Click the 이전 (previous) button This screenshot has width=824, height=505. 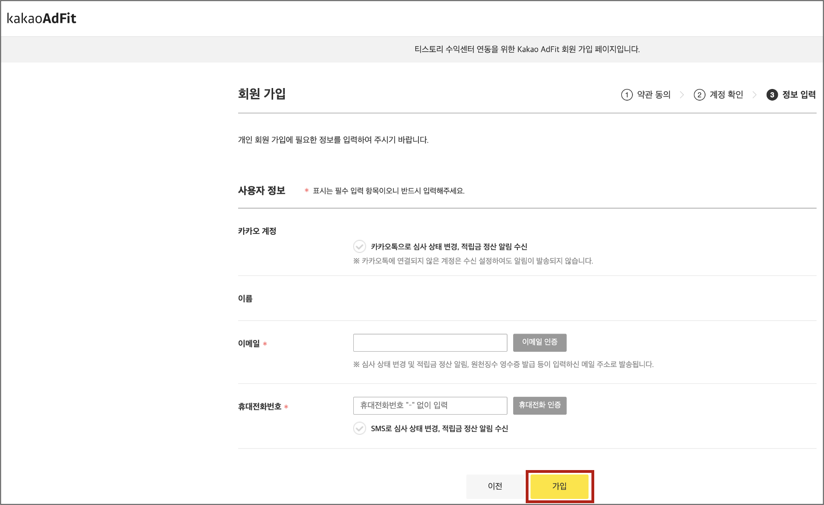pos(495,486)
